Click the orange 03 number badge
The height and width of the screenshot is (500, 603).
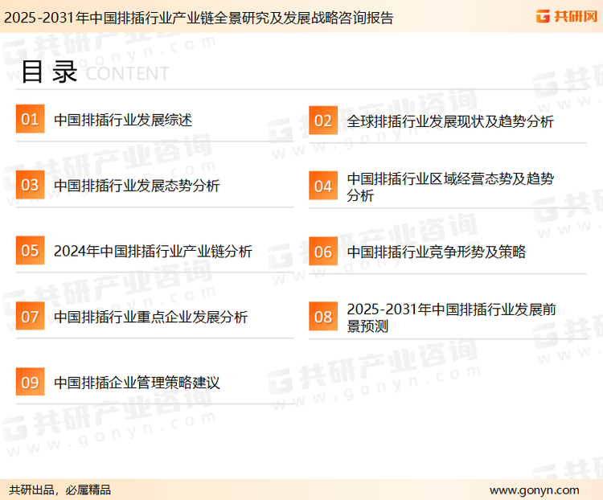click(30, 185)
